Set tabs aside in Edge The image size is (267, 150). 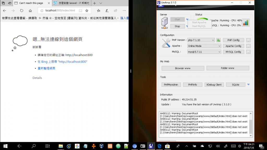(x=10, y=3)
